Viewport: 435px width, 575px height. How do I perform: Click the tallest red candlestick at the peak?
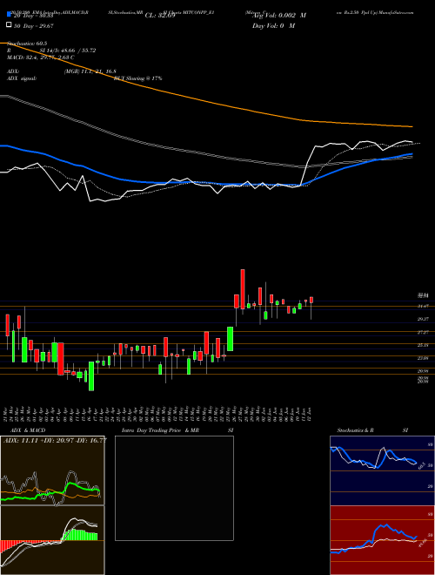point(243,289)
